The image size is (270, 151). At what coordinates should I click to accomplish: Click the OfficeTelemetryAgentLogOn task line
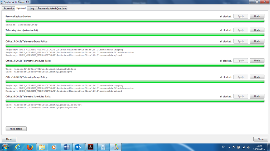point(39,72)
